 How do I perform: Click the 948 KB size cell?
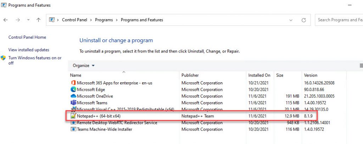pyautogui.click(x=293, y=123)
